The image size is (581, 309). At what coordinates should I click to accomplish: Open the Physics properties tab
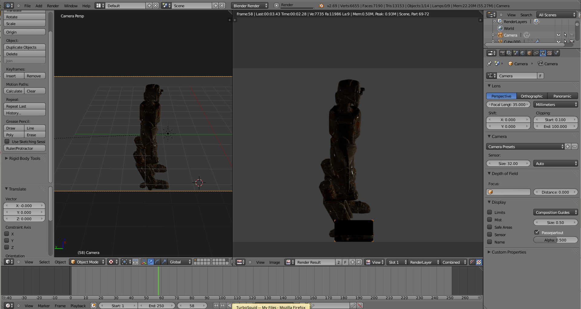point(556,53)
